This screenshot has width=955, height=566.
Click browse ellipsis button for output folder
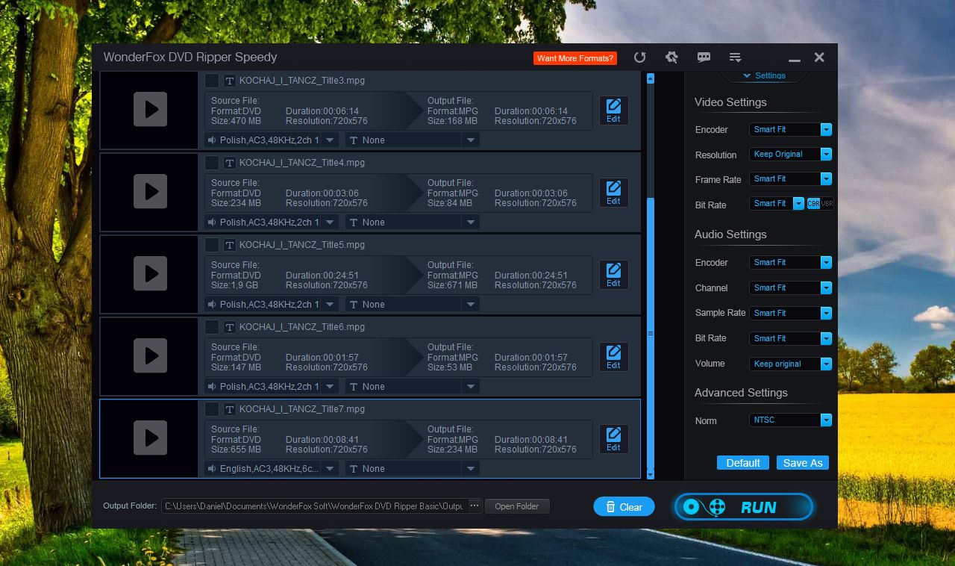[475, 506]
